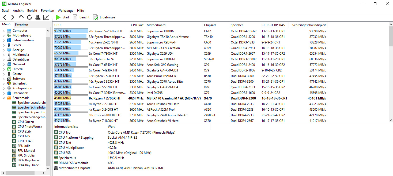The height and width of the screenshot is (176, 393).
Task: Go up one level with Up arrow
Action: [21, 17]
